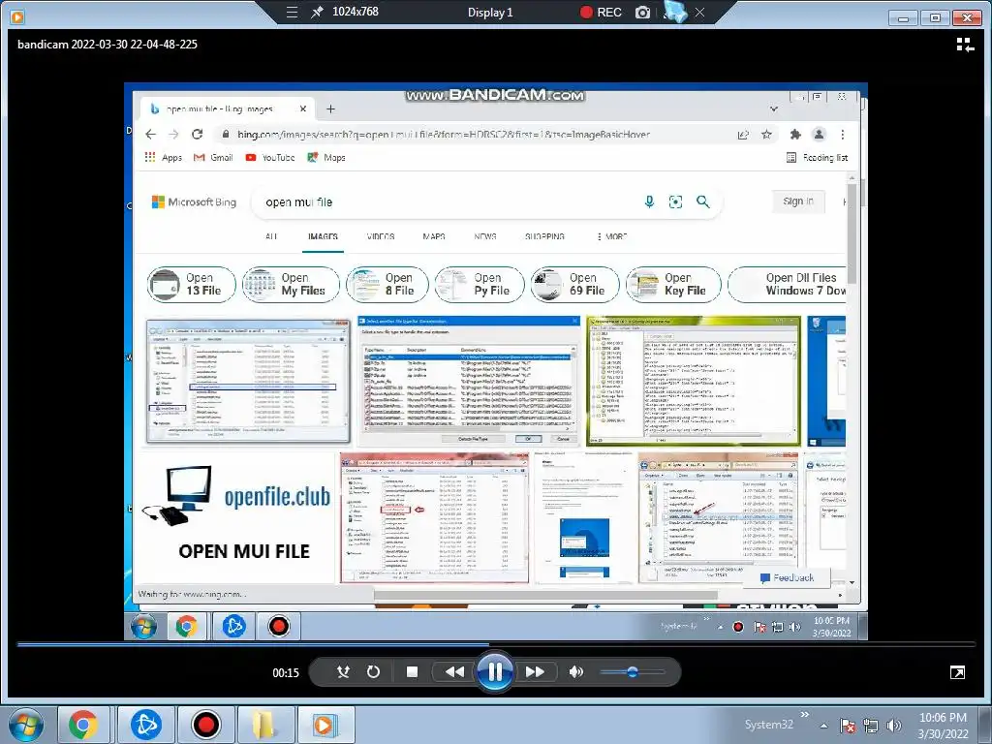This screenshot has width=992, height=744.
Task: Select the NEWS tab on Bing
Action: click(485, 236)
